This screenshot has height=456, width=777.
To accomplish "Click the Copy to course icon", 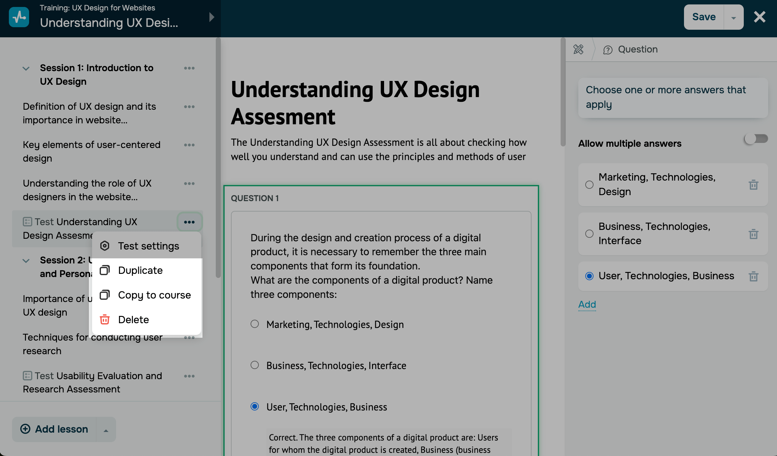I will pos(105,295).
